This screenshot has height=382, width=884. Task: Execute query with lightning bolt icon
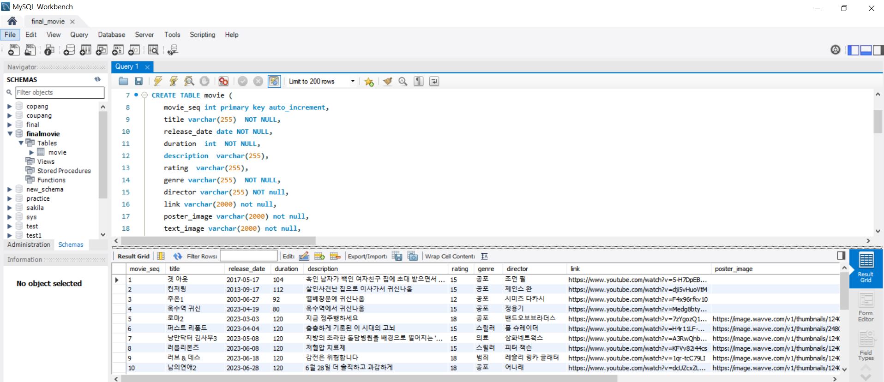coord(158,81)
